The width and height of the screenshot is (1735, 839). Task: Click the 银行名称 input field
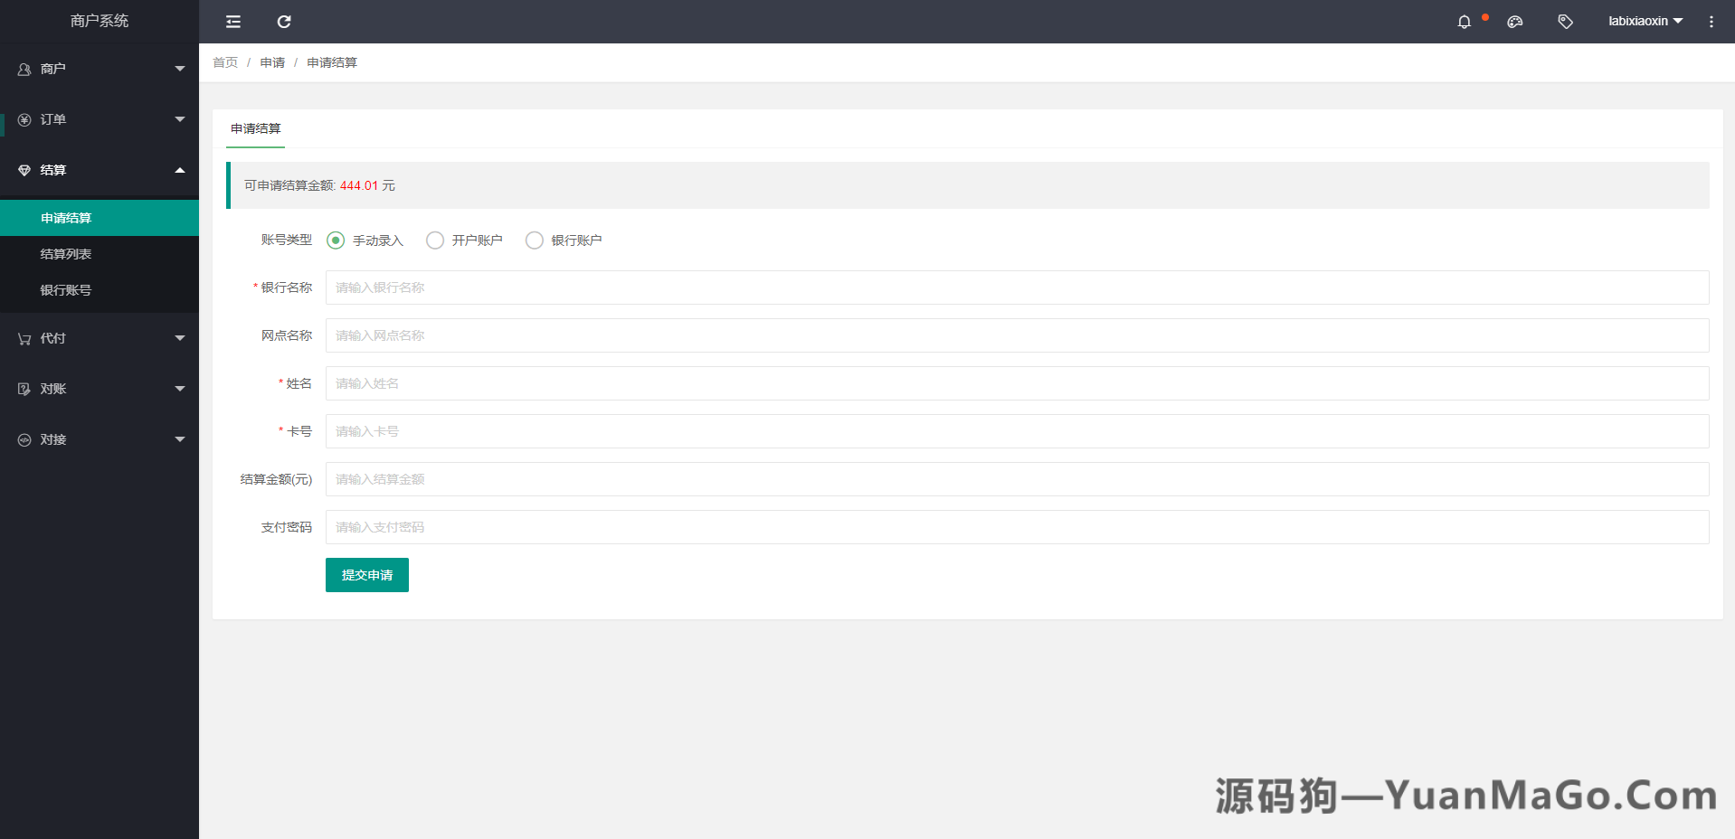tap(633, 288)
